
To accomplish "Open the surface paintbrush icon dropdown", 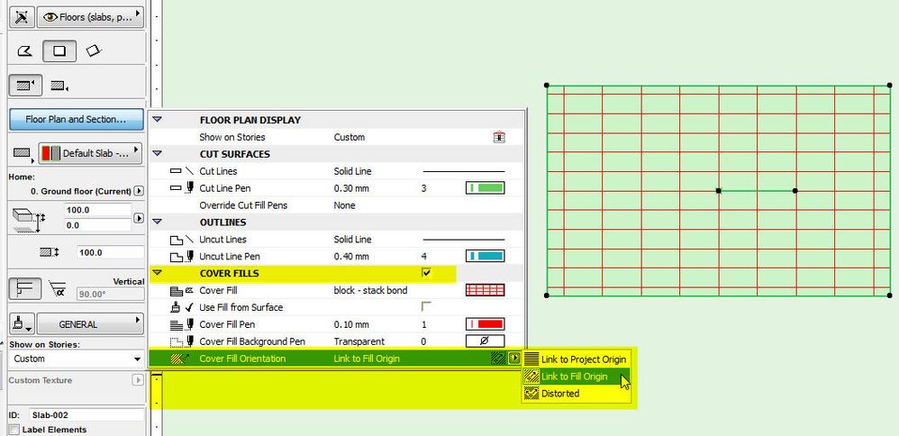I will click(22, 324).
